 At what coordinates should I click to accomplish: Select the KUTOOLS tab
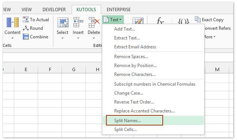tap(86, 10)
